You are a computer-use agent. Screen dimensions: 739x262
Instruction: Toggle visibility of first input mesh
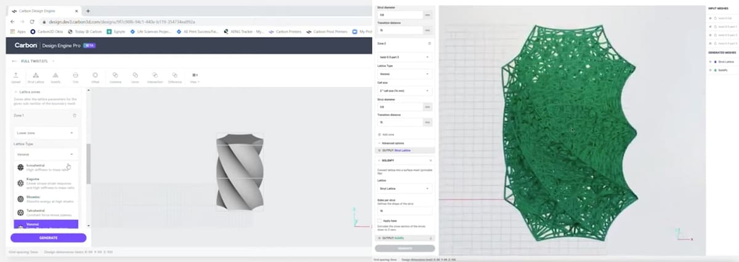point(711,18)
